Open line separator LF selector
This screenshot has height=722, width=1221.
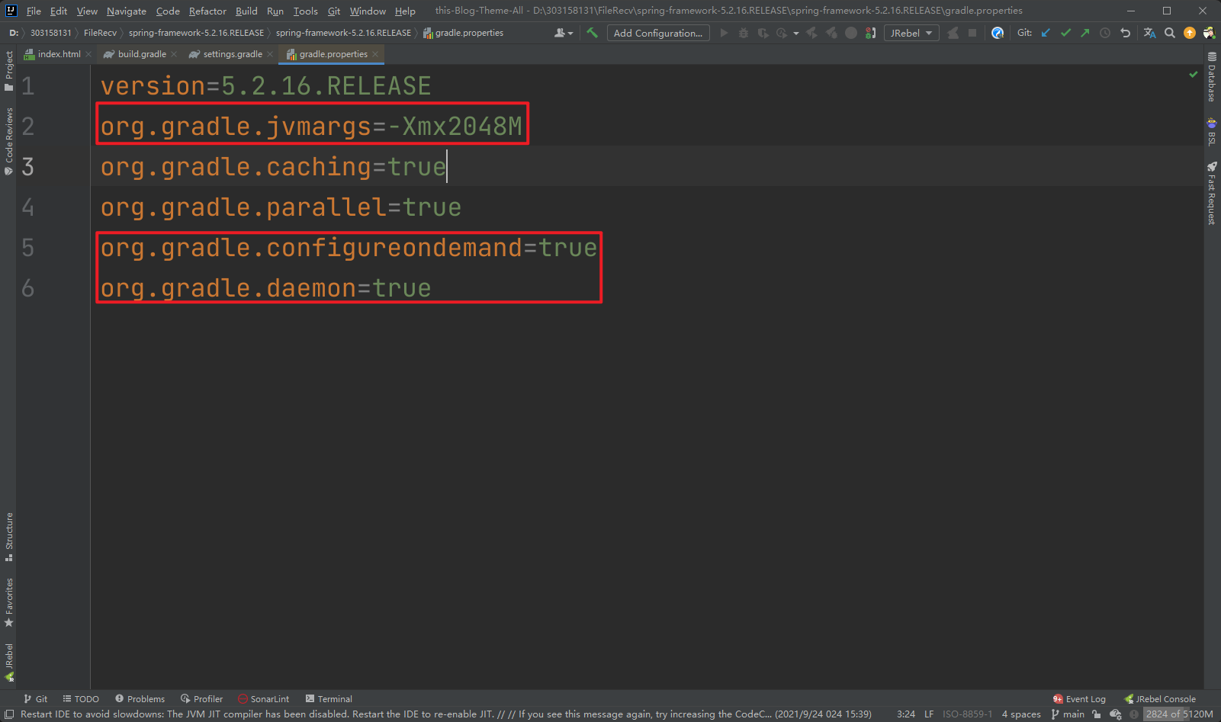point(929,714)
